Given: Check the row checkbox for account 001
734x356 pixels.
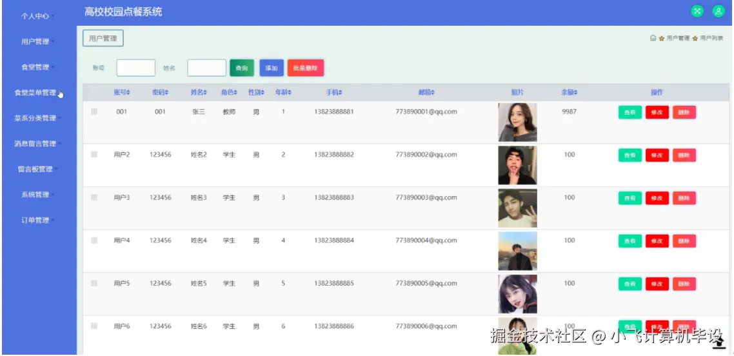Looking at the screenshot, I should [x=94, y=112].
